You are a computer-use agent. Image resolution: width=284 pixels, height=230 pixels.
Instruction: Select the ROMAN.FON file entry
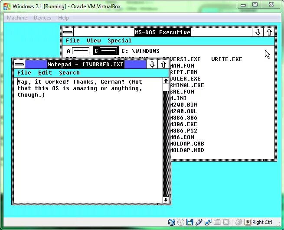(183, 66)
